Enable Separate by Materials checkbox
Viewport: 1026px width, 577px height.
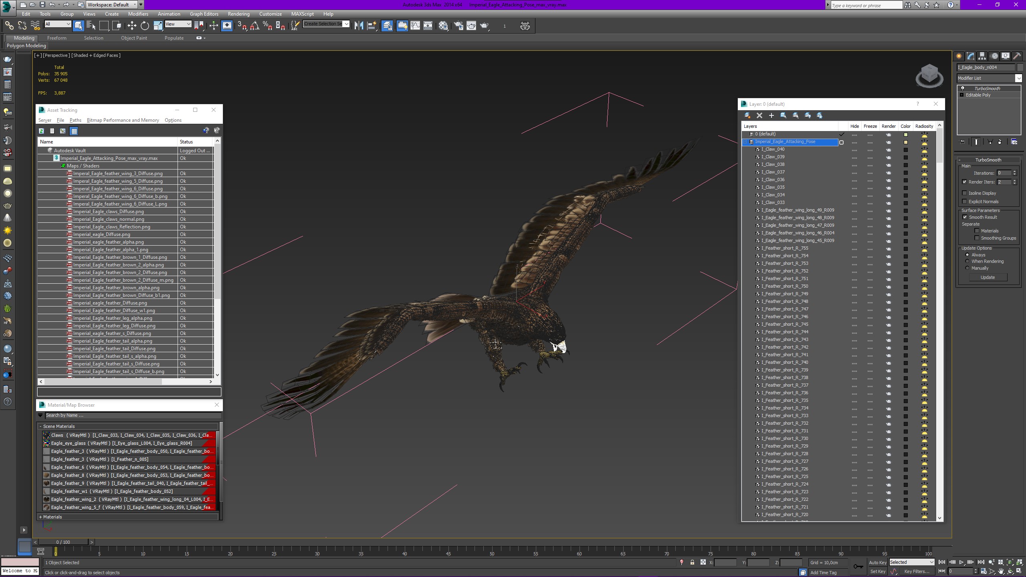pos(977,231)
